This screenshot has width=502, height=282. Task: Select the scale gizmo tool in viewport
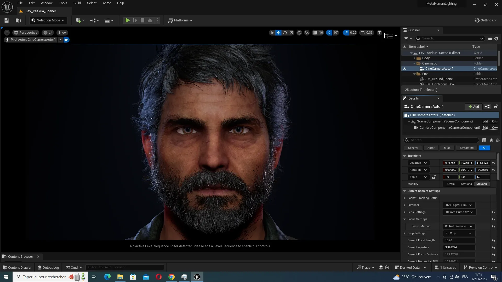291,33
